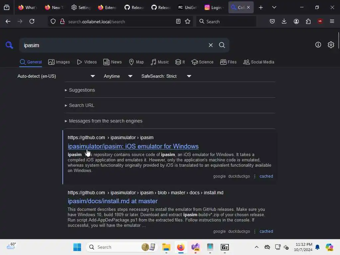Click the blue SearXNG logo icon
The image size is (340, 255).
tap(9, 45)
